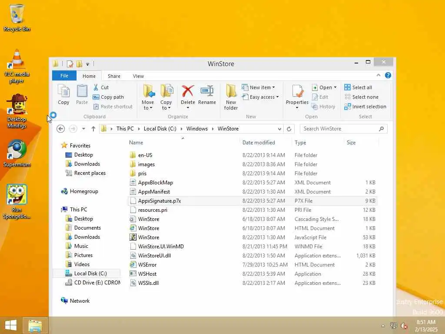This screenshot has height=334, width=445.
Task: Click the taskbar clock showing 8:51 AM
Action: coord(426,326)
